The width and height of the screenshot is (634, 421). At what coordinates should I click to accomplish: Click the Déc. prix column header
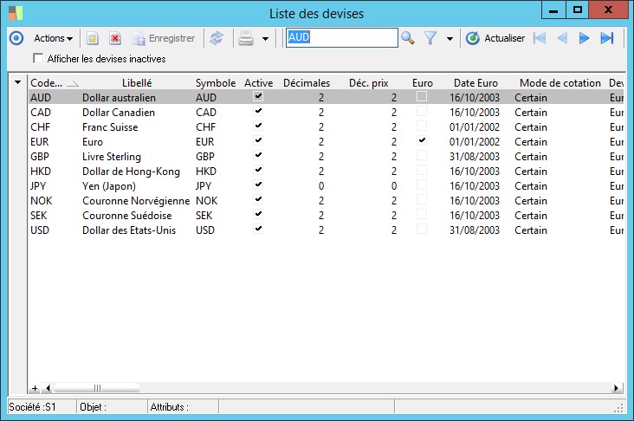click(x=368, y=83)
